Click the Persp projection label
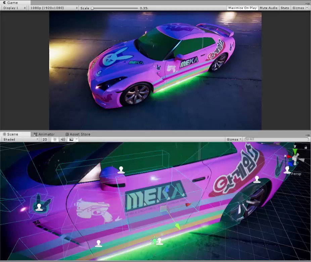Screen dimensions: 311x262 [296, 174]
